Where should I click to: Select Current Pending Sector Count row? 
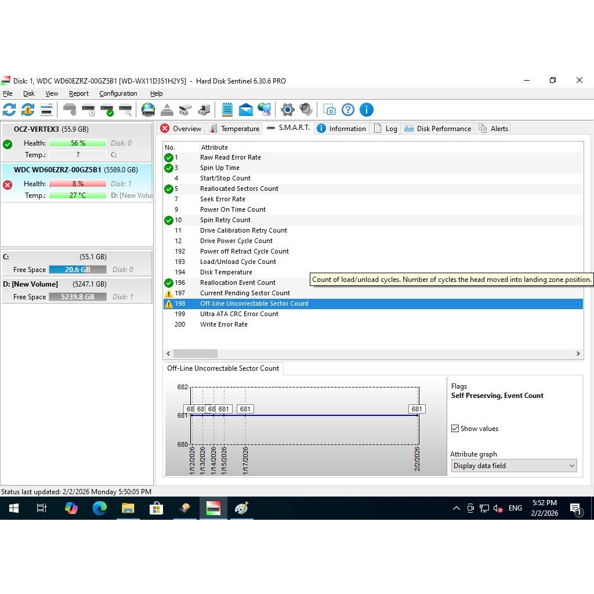pyautogui.click(x=245, y=293)
